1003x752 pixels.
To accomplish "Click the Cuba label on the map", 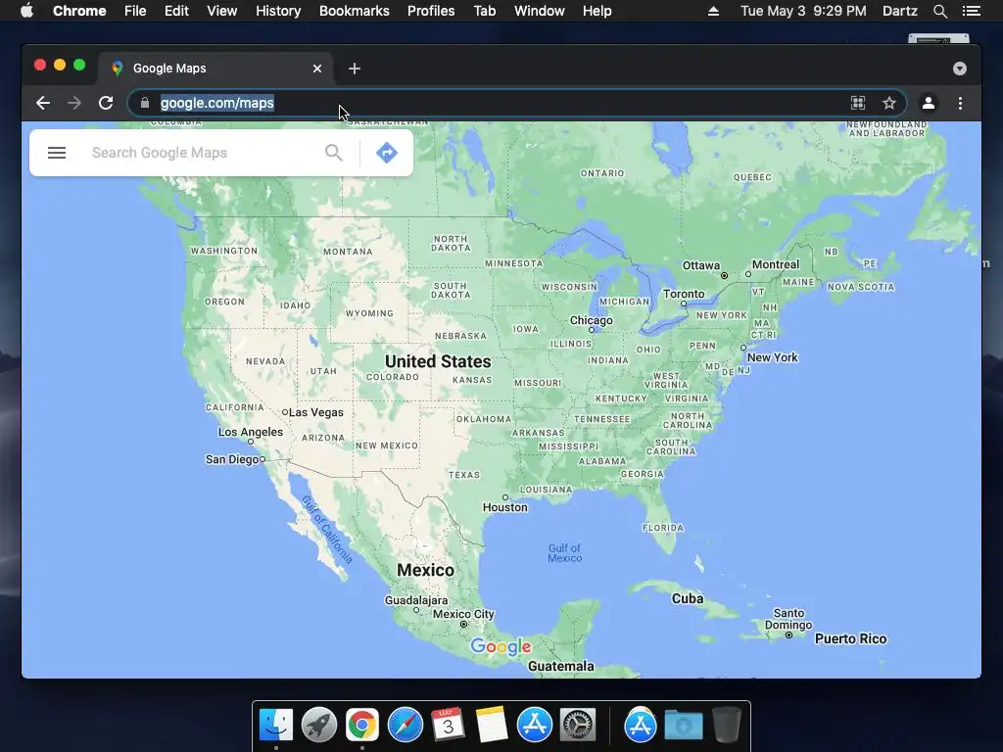I will click(688, 598).
